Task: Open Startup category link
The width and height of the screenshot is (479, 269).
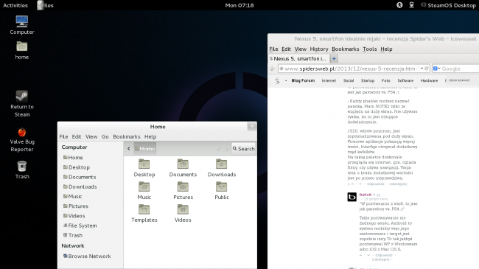Action: coord(368,80)
